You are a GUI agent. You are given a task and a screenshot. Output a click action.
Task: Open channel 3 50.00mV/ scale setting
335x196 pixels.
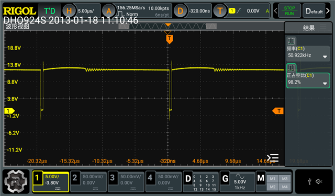point(130,177)
